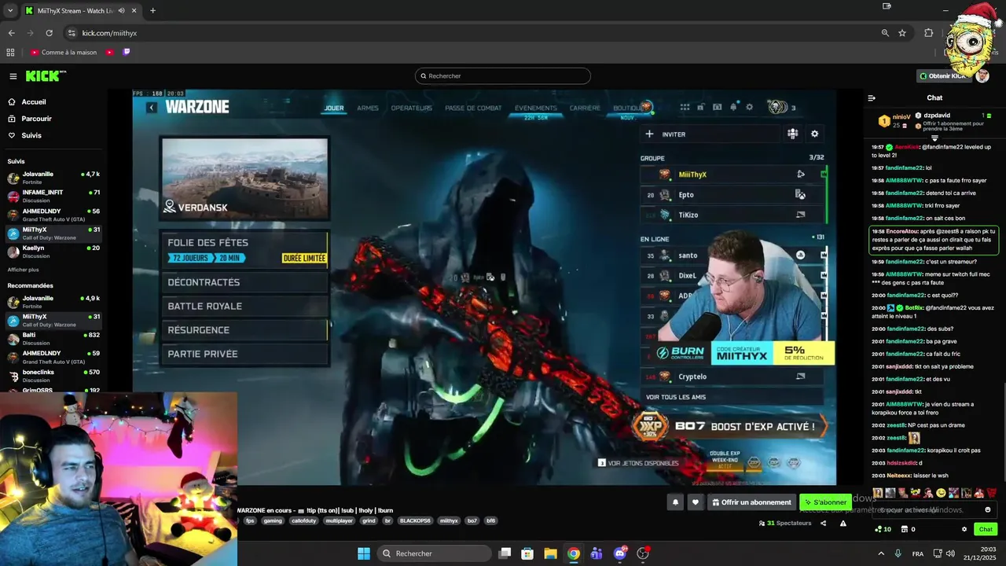Click username EncoreAtou in chat

click(901, 231)
